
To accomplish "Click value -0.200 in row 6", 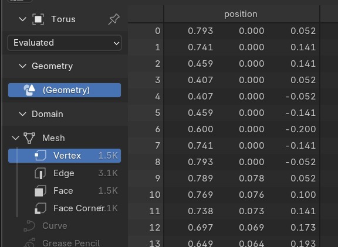I will 300,129.
